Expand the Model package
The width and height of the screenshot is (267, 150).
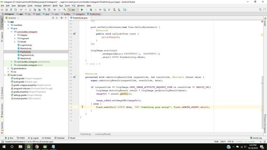(15, 42)
